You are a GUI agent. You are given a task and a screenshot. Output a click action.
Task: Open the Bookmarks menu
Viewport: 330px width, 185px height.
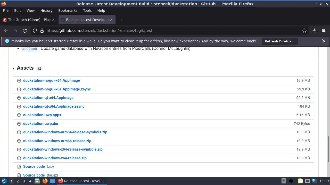(x=68, y=11)
